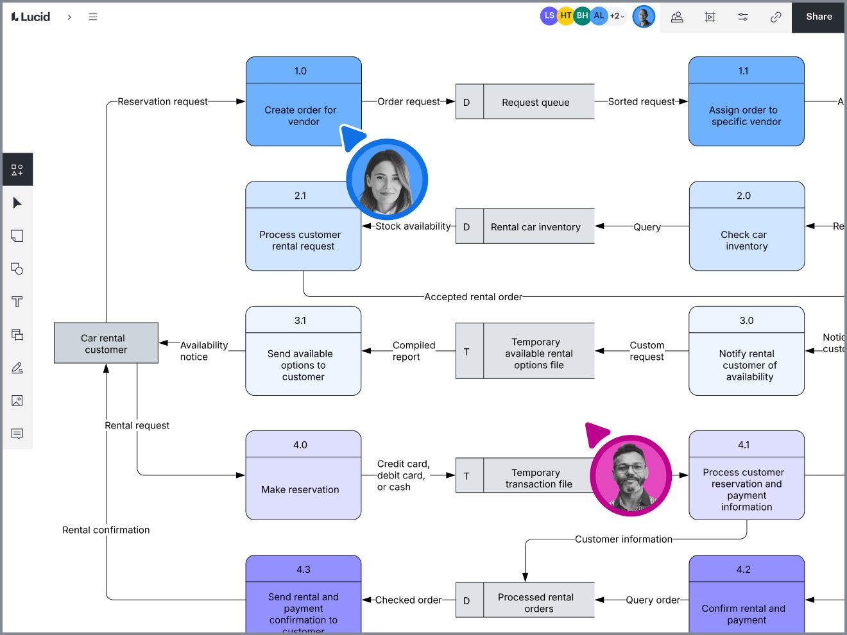Click the Share button
Viewport: 847px width, 635px height.
(819, 17)
